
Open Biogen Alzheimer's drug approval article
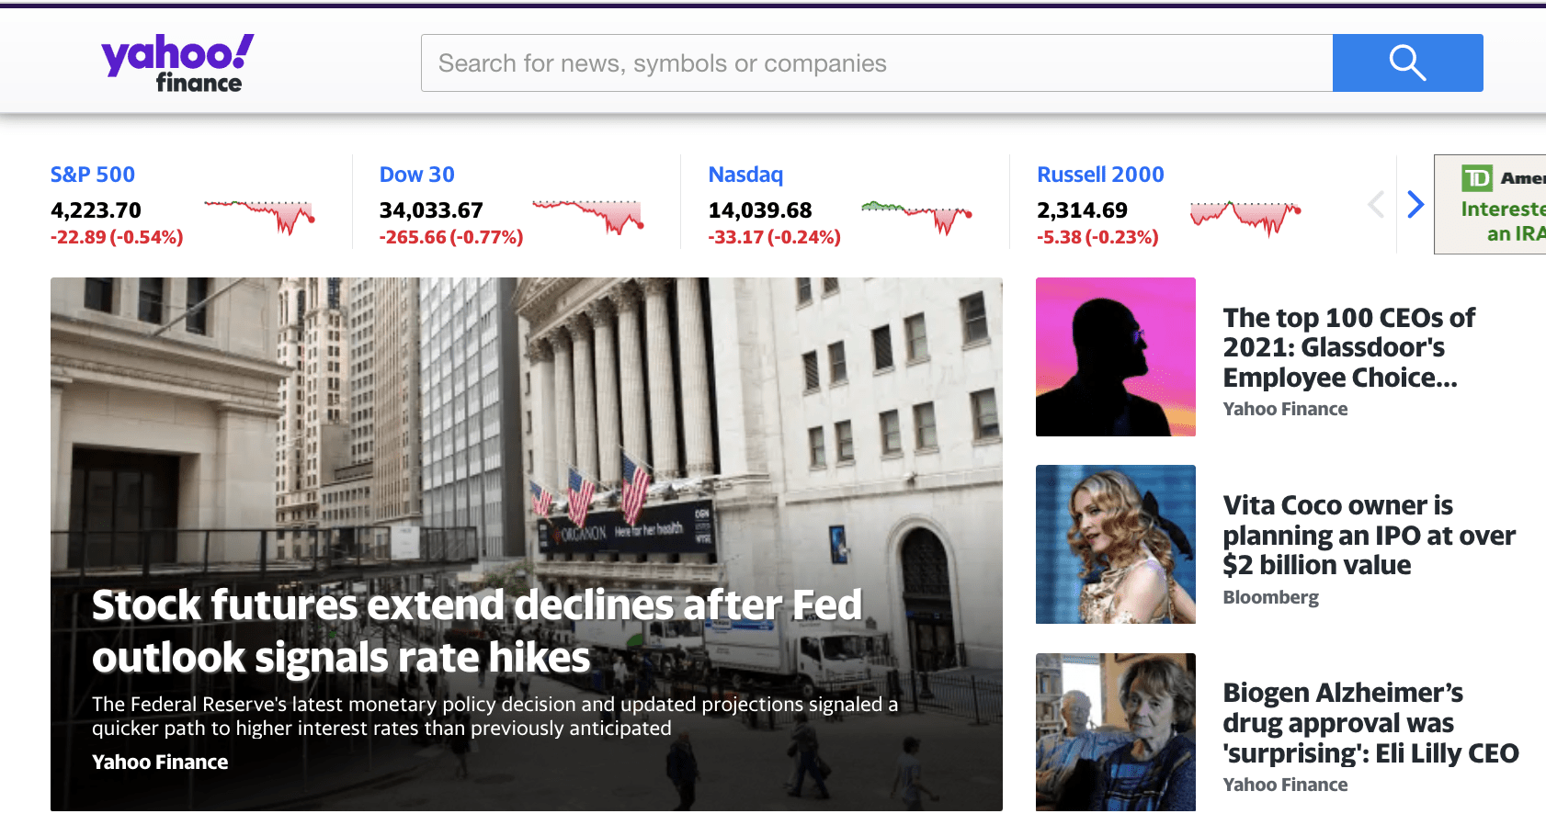click(x=1370, y=722)
